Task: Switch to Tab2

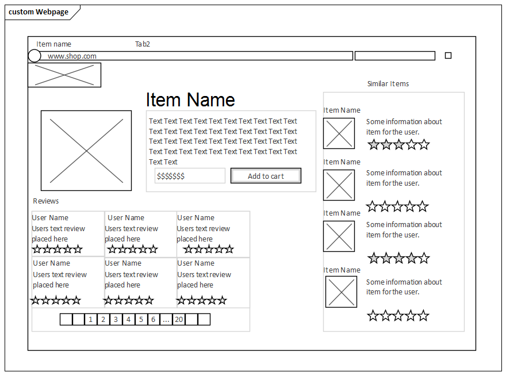Action: [x=142, y=44]
